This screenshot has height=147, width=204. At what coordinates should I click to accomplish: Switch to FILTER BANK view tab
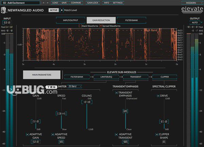[x=132, y=20]
